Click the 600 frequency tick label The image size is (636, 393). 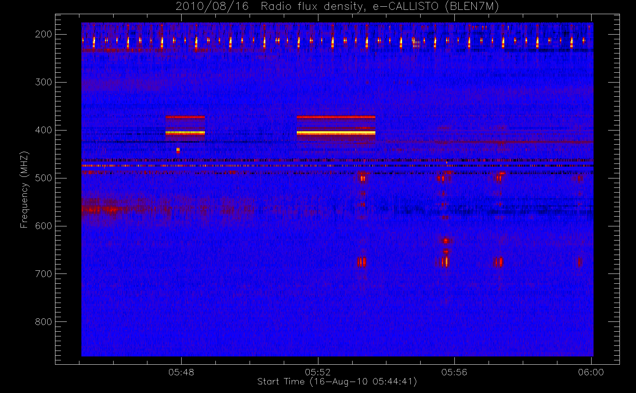point(43,226)
